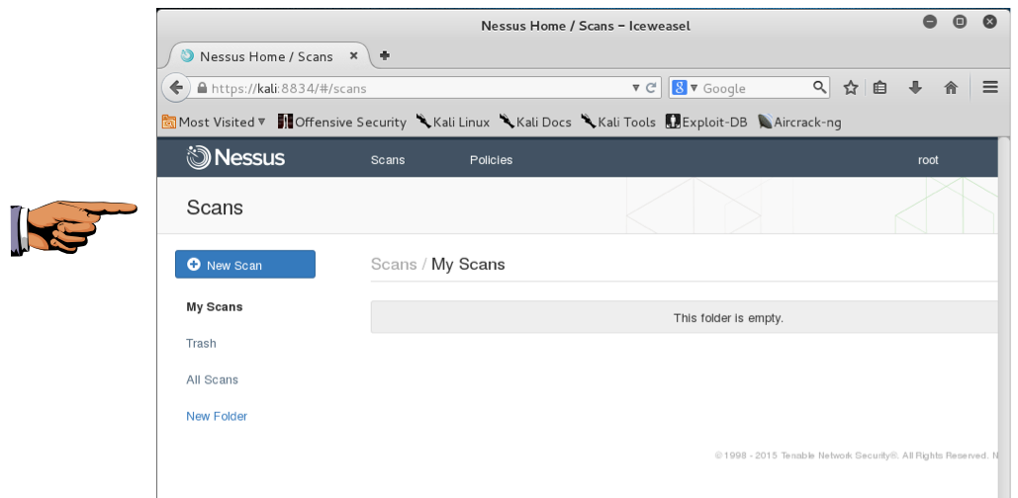Go to the browser home page icon
1018x498 pixels.
pyautogui.click(x=951, y=88)
